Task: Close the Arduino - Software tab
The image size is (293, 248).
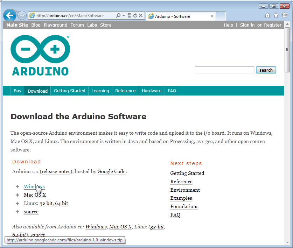Action: [212, 16]
